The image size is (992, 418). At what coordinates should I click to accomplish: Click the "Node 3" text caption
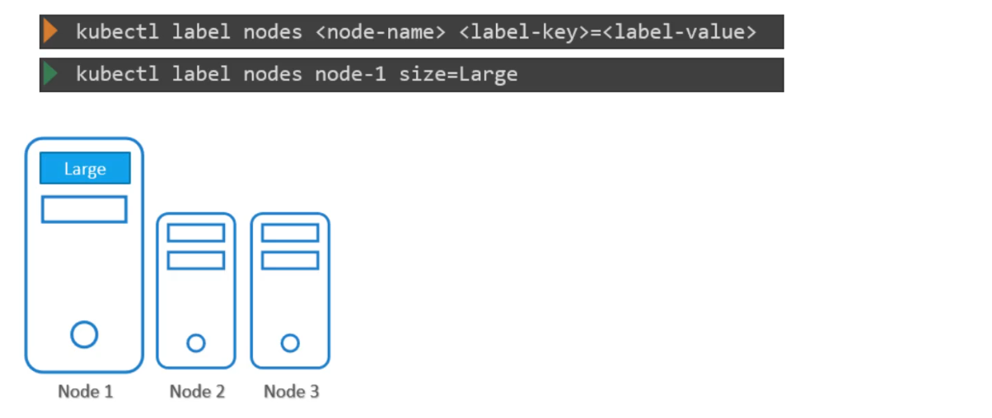pyautogui.click(x=291, y=392)
